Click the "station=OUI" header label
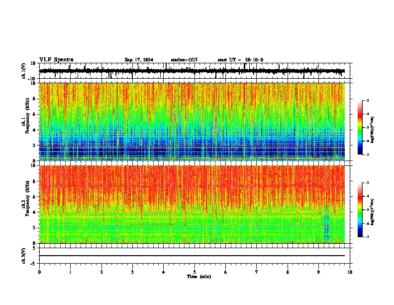The image size is (394, 305). pyautogui.click(x=184, y=60)
